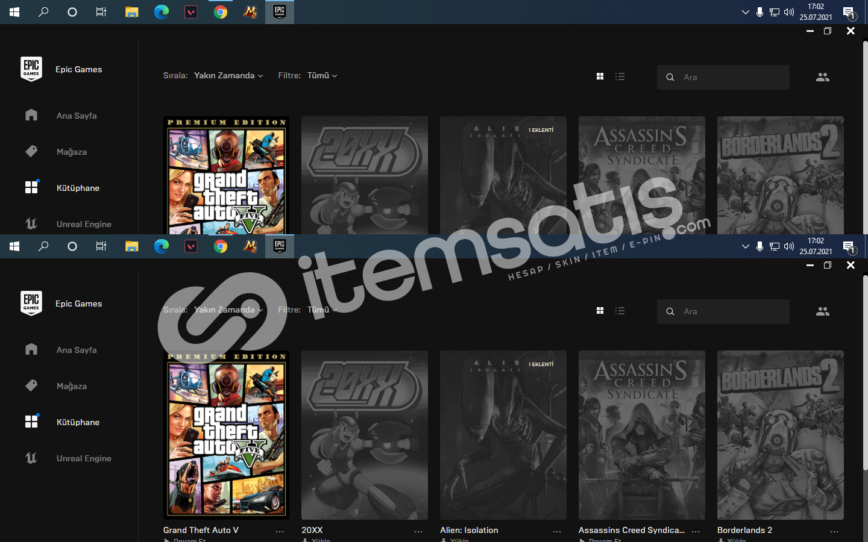
Task: Open more options for 20XX
Action: coord(418,531)
